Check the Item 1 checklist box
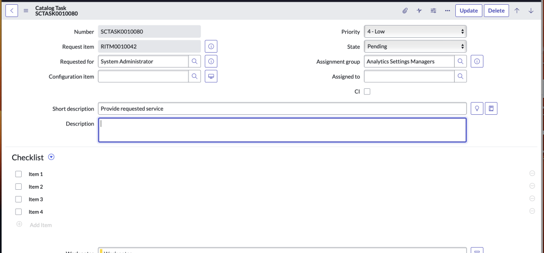This screenshot has width=544, height=253. coord(19,174)
